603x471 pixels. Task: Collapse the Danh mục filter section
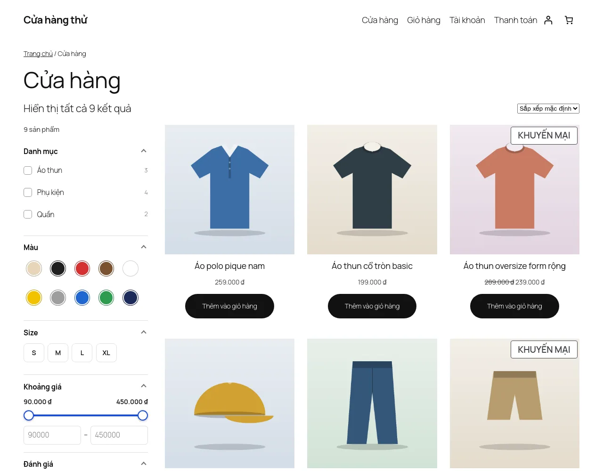(x=144, y=151)
